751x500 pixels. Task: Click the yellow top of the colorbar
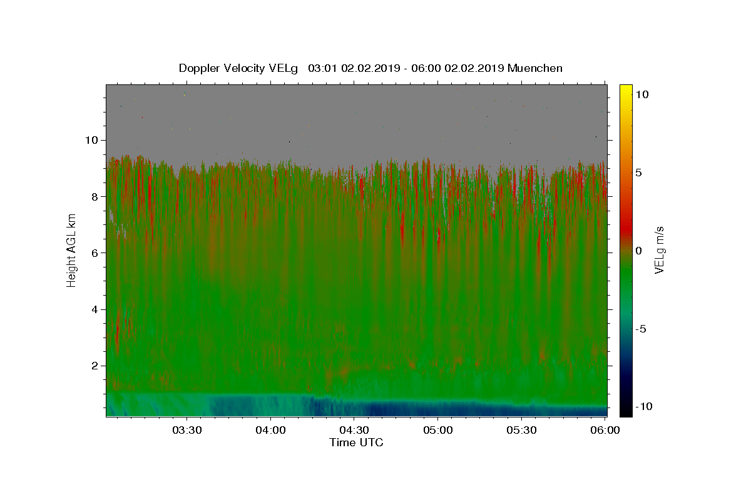625,92
